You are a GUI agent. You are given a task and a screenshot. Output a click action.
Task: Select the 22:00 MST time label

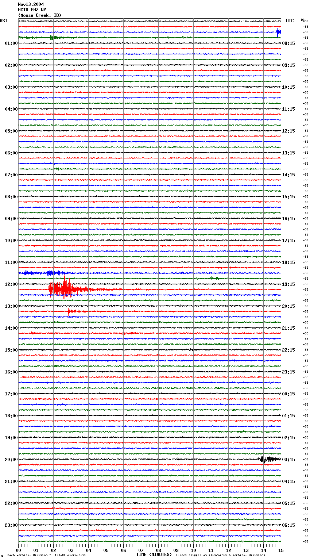(11, 503)
